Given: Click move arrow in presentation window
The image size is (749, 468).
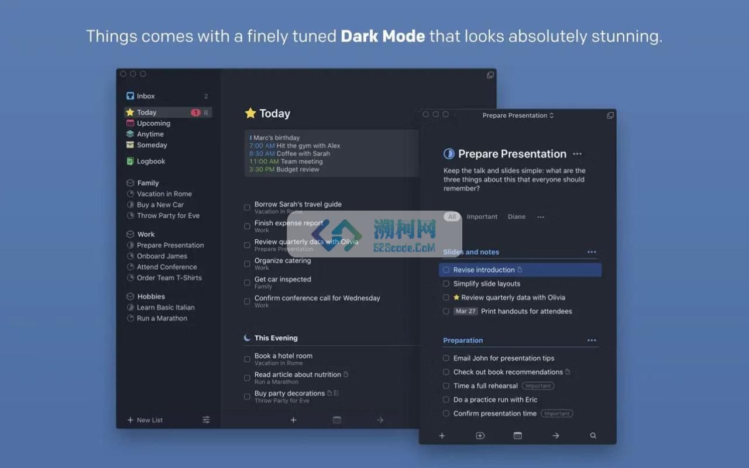Looking at the screenshot, I should tap(556, 436).
